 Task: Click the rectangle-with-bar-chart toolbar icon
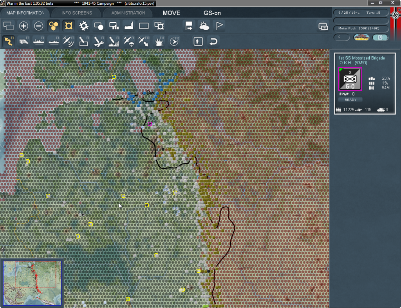tap(114, 26)
